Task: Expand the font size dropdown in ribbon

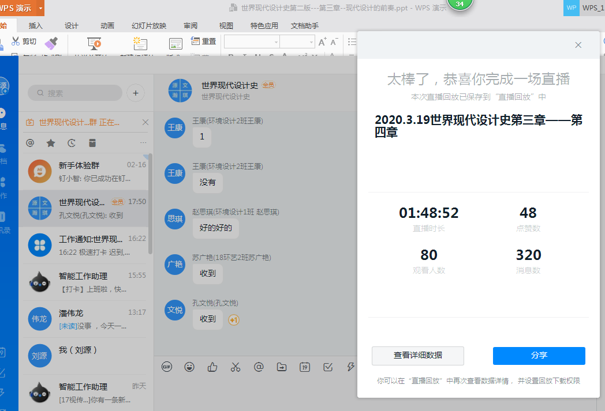Action: 311,42
